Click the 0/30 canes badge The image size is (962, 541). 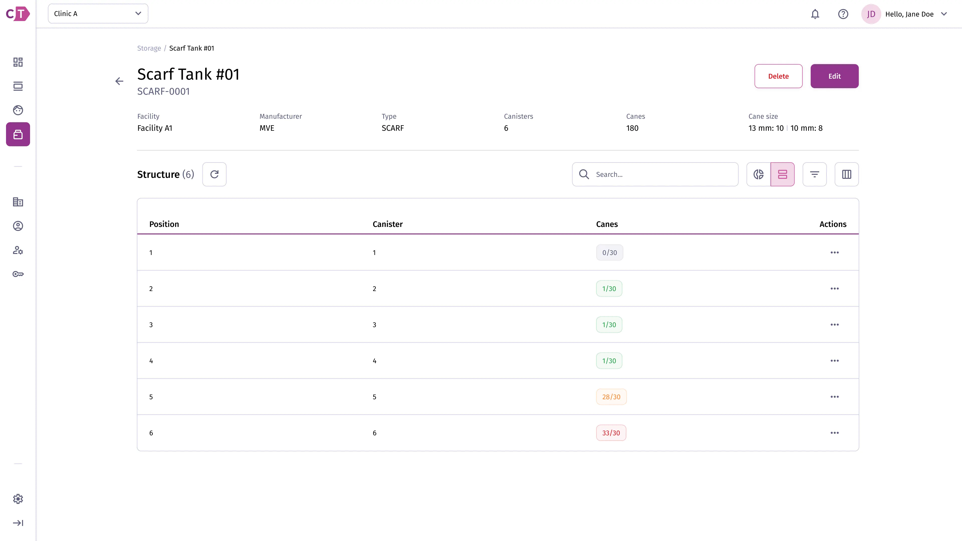pyautogui.click(x=610, y=253)
